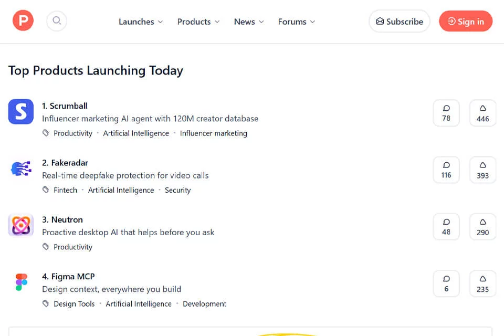Click the Sign in button
504x336 pixels.
click(466, 21)
